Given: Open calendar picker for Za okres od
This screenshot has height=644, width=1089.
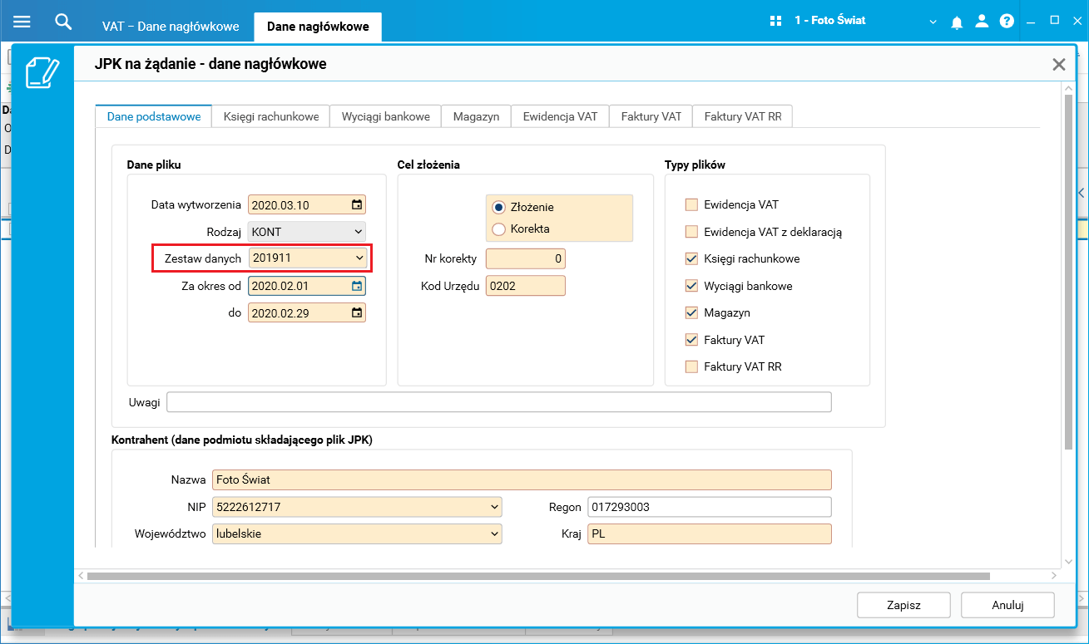Looking at the screenshot, I should tap(357, 286).
